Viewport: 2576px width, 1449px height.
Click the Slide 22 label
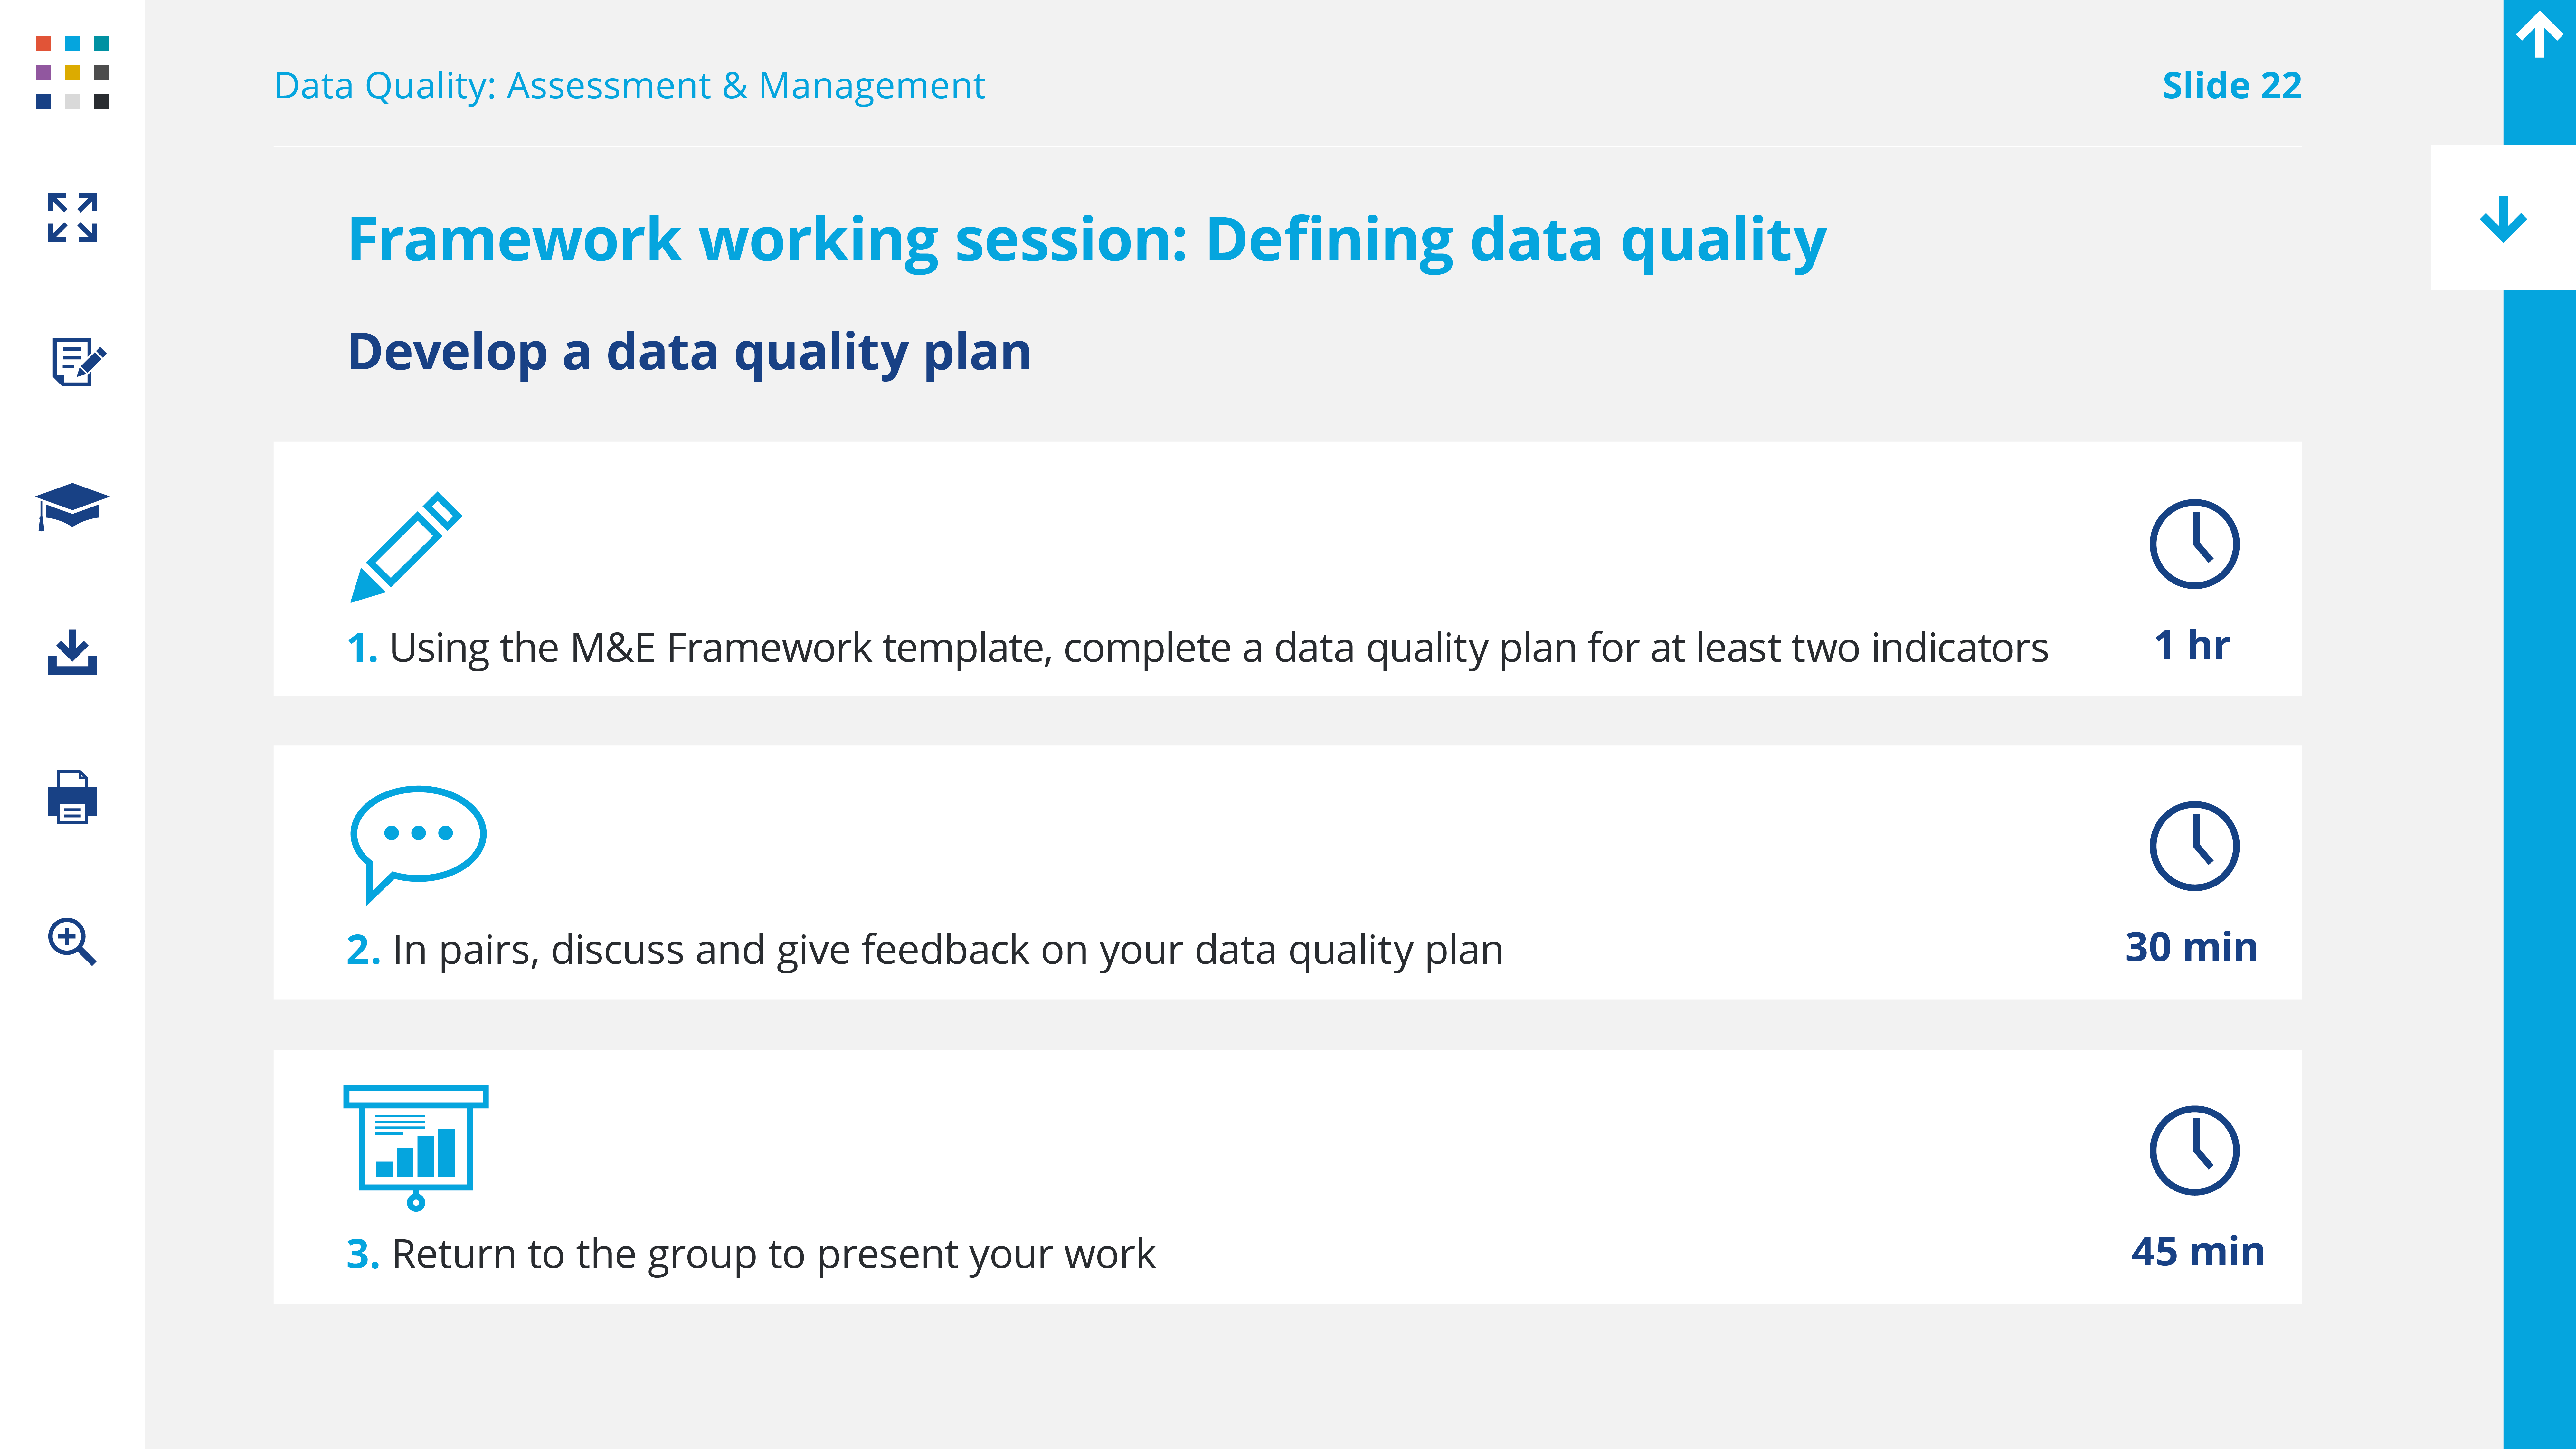pos(2231,86)
